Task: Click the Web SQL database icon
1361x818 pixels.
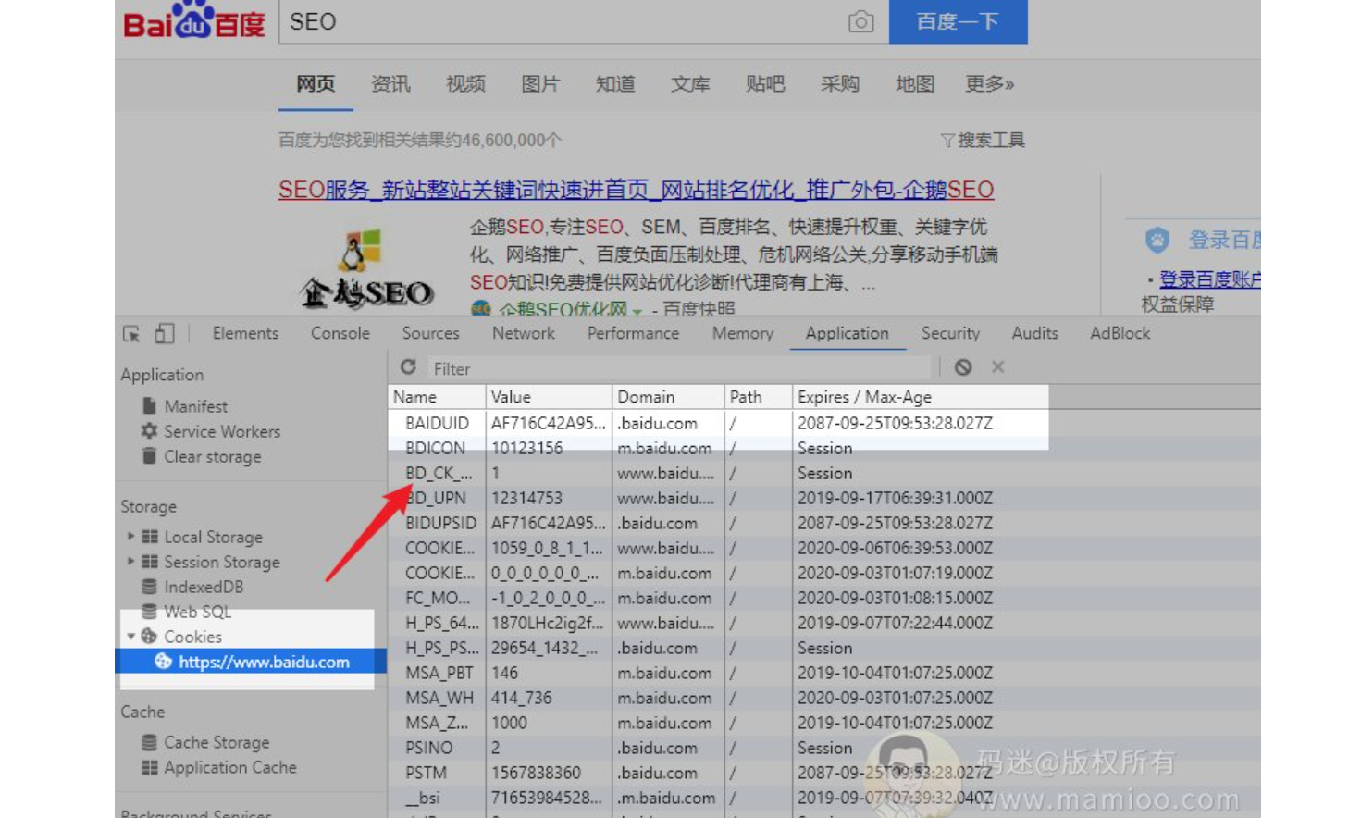Action: [x=149, y=612]
